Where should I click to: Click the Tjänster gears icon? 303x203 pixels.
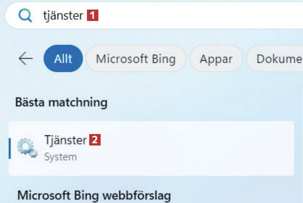27,147
